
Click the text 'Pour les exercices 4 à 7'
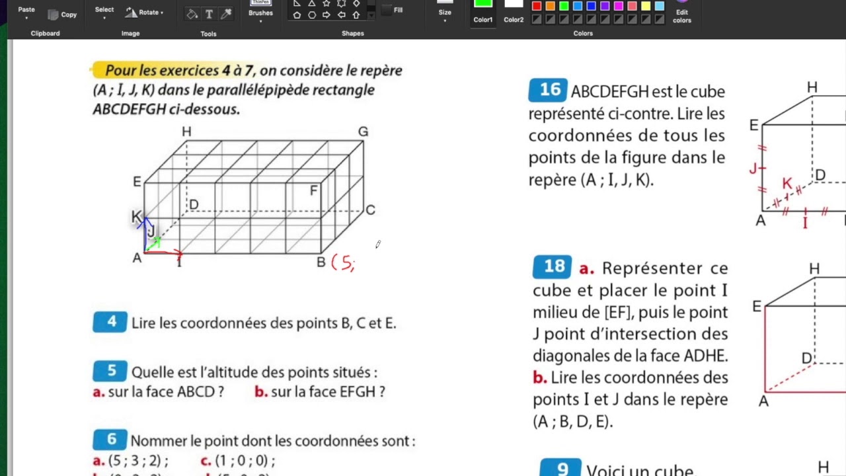point(180,70)
